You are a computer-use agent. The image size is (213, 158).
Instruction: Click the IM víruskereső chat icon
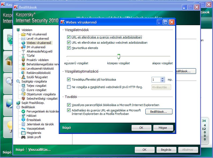[23, 47]
